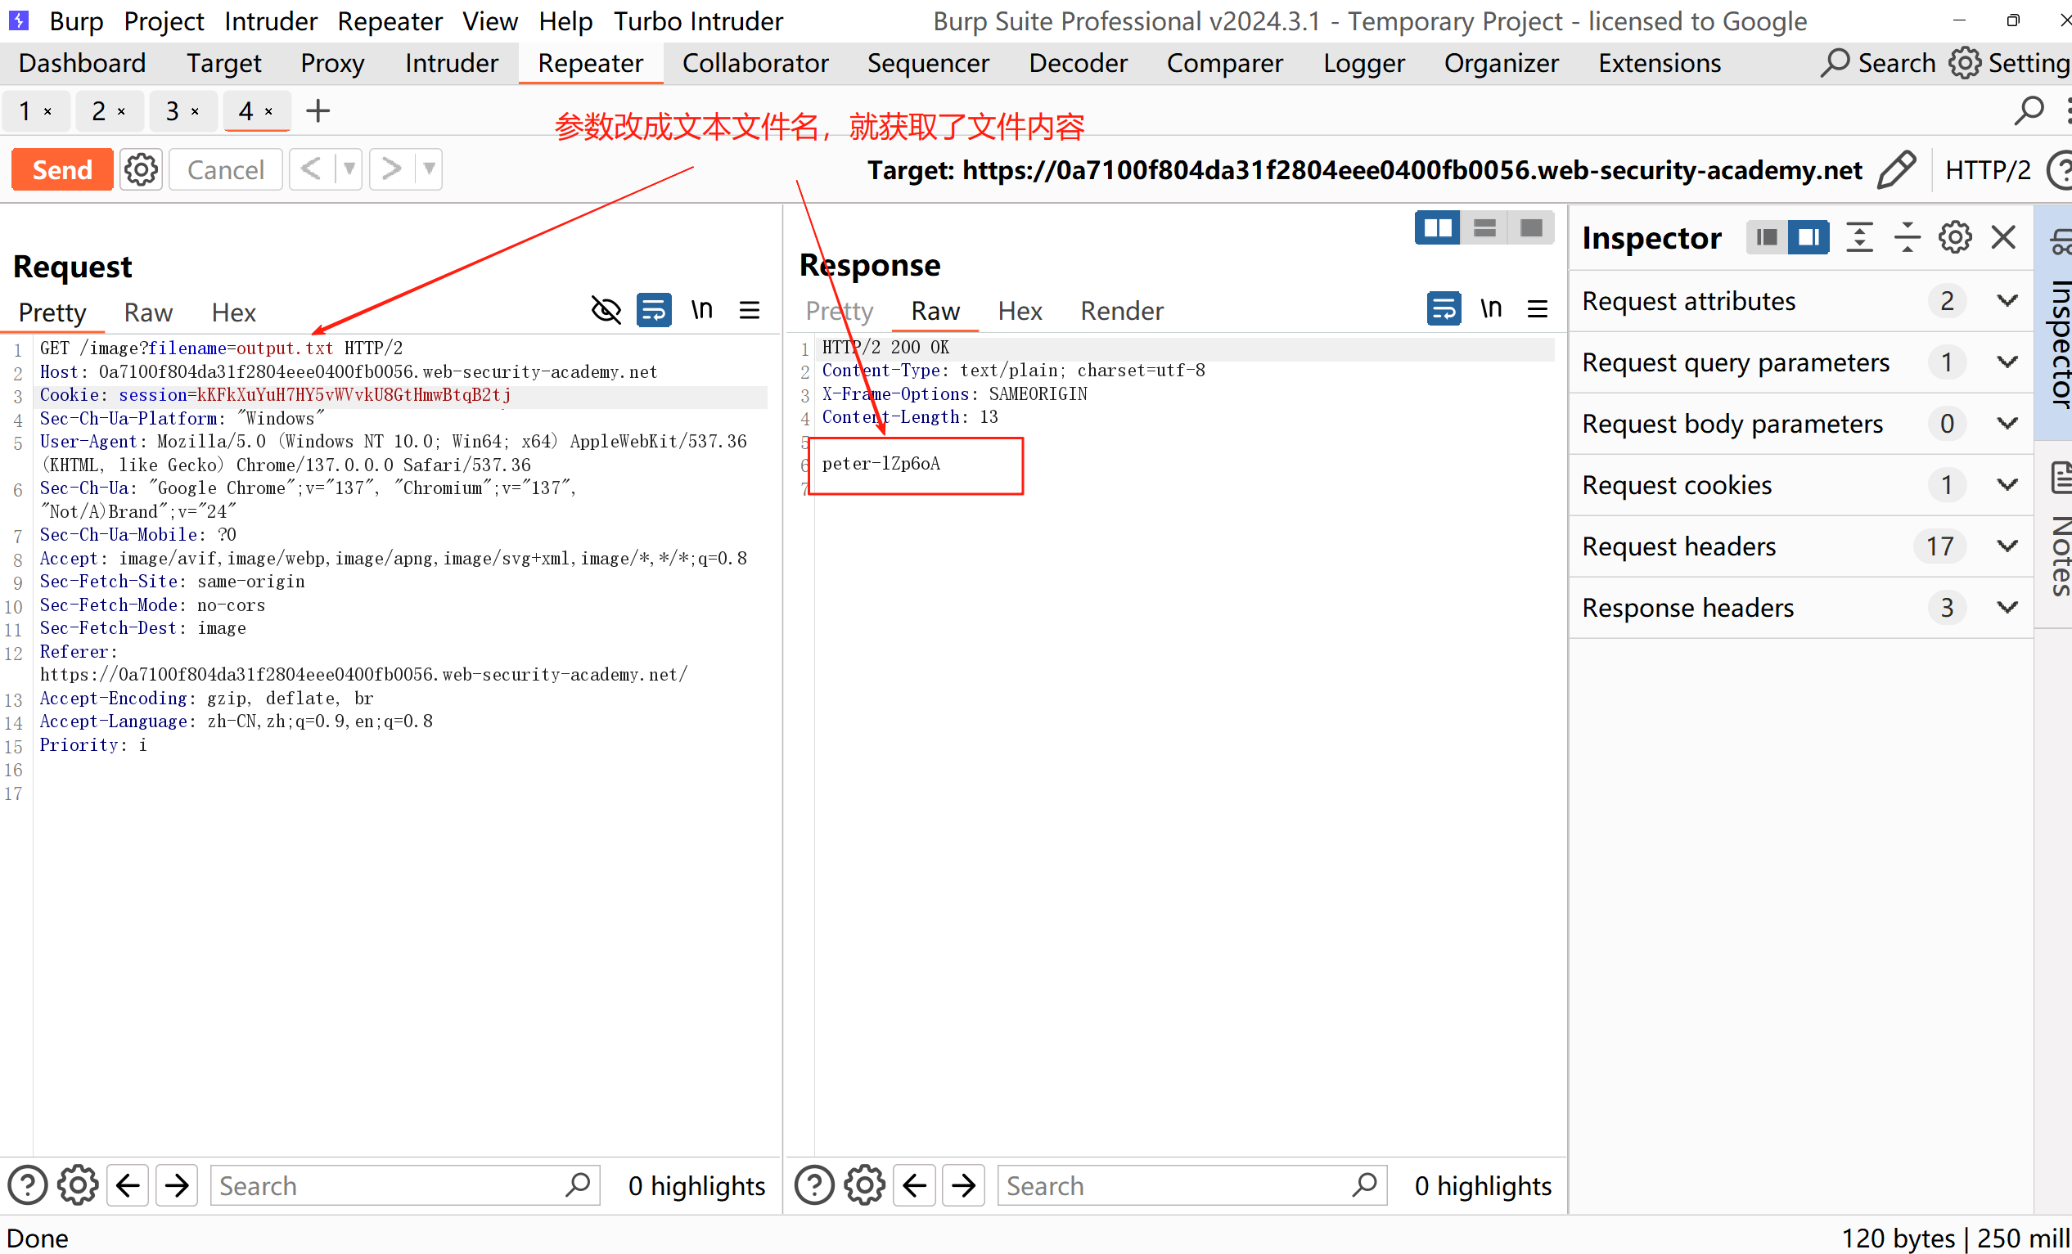The height and width of the screenshot is (1254, 2072).
Task: Click the pencil icon to edit target
Action: [x=1896, y=170]
